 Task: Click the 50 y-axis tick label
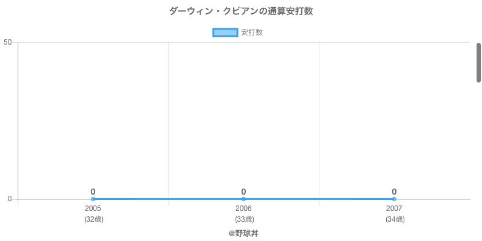click(x=8, y=42)
